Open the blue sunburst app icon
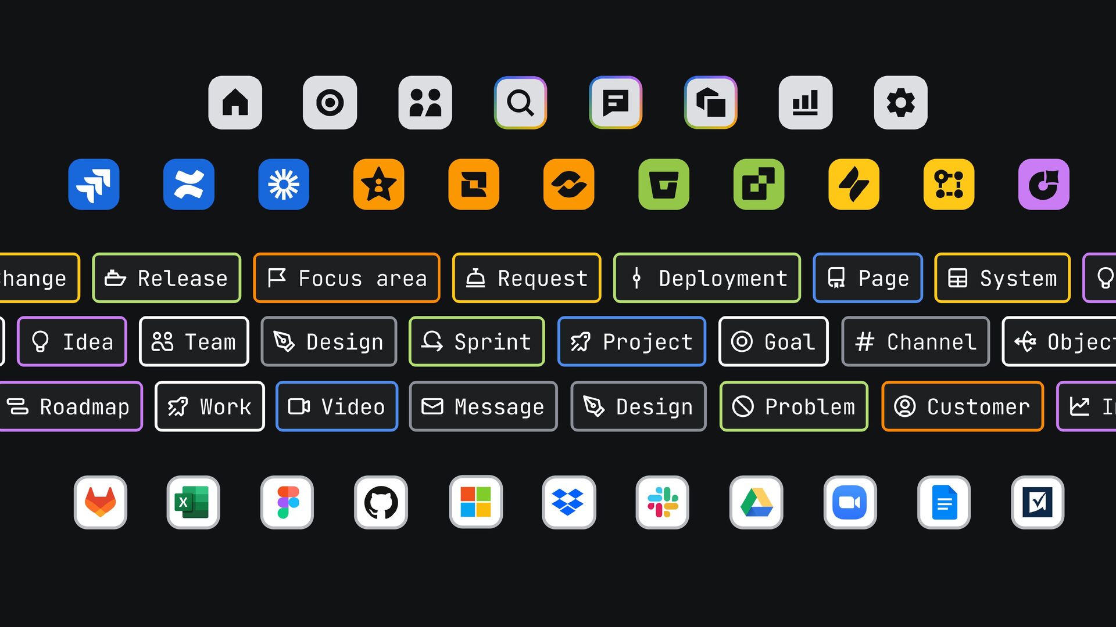 [284, 185]
